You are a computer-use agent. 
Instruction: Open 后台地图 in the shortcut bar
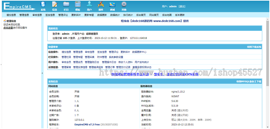coord(167,15)
